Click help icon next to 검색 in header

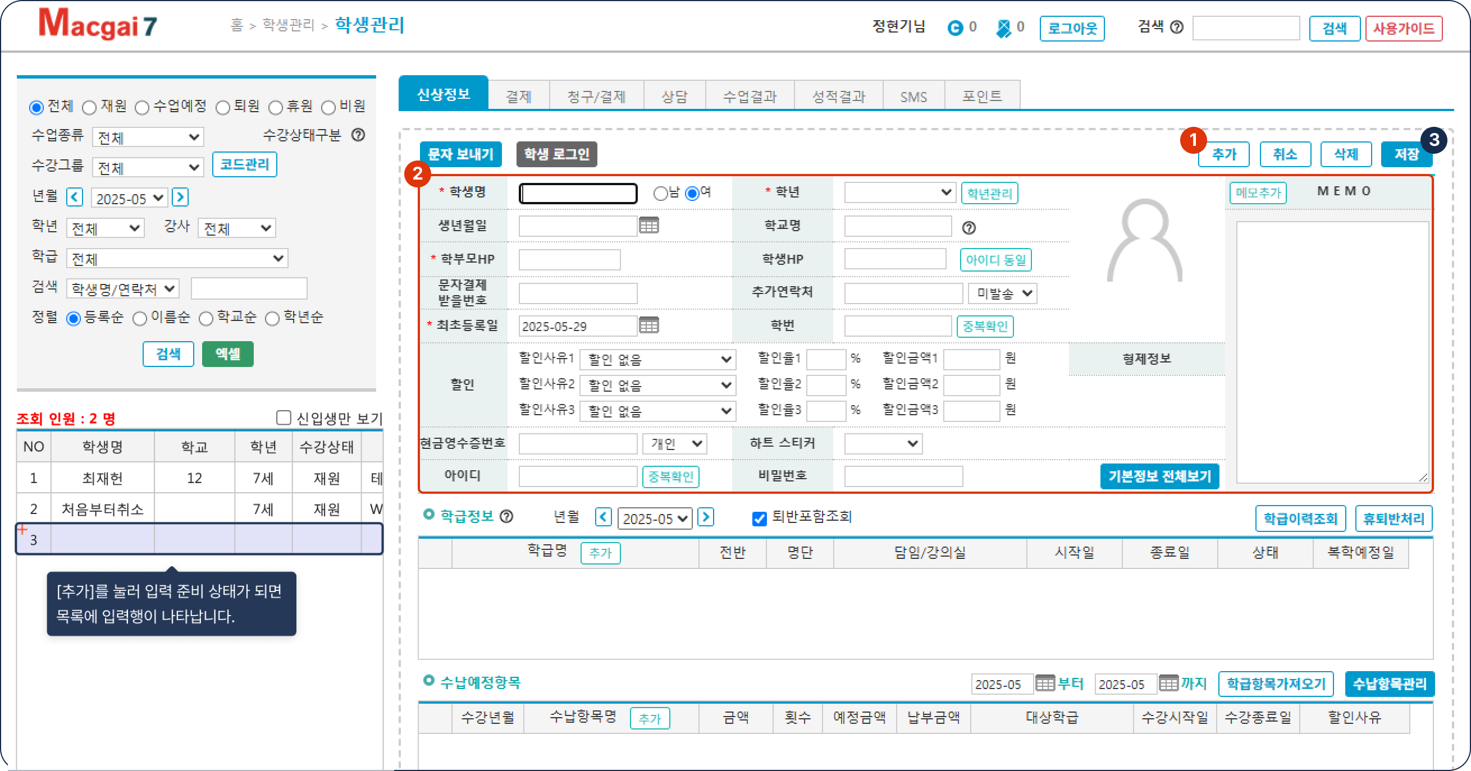pos(1176,27)
